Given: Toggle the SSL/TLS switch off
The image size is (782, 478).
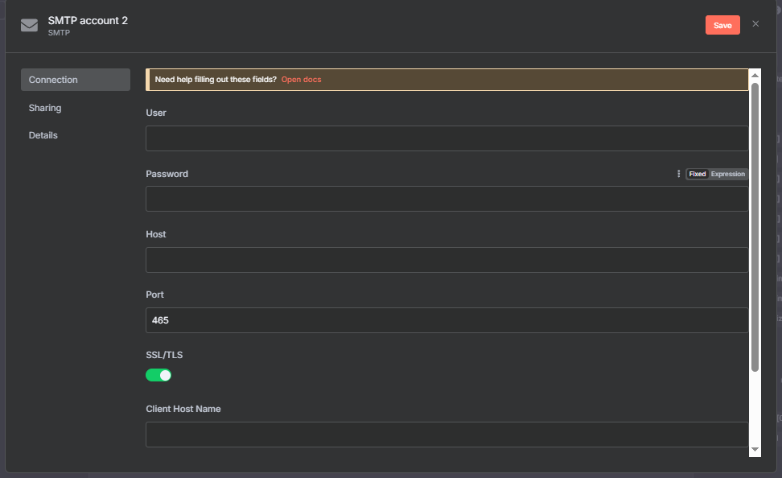Looking at the screenshot, I should pos(158,375).
